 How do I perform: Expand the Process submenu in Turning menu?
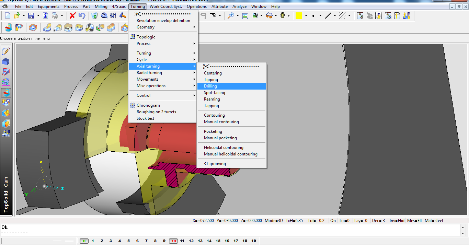coord(163,44)
